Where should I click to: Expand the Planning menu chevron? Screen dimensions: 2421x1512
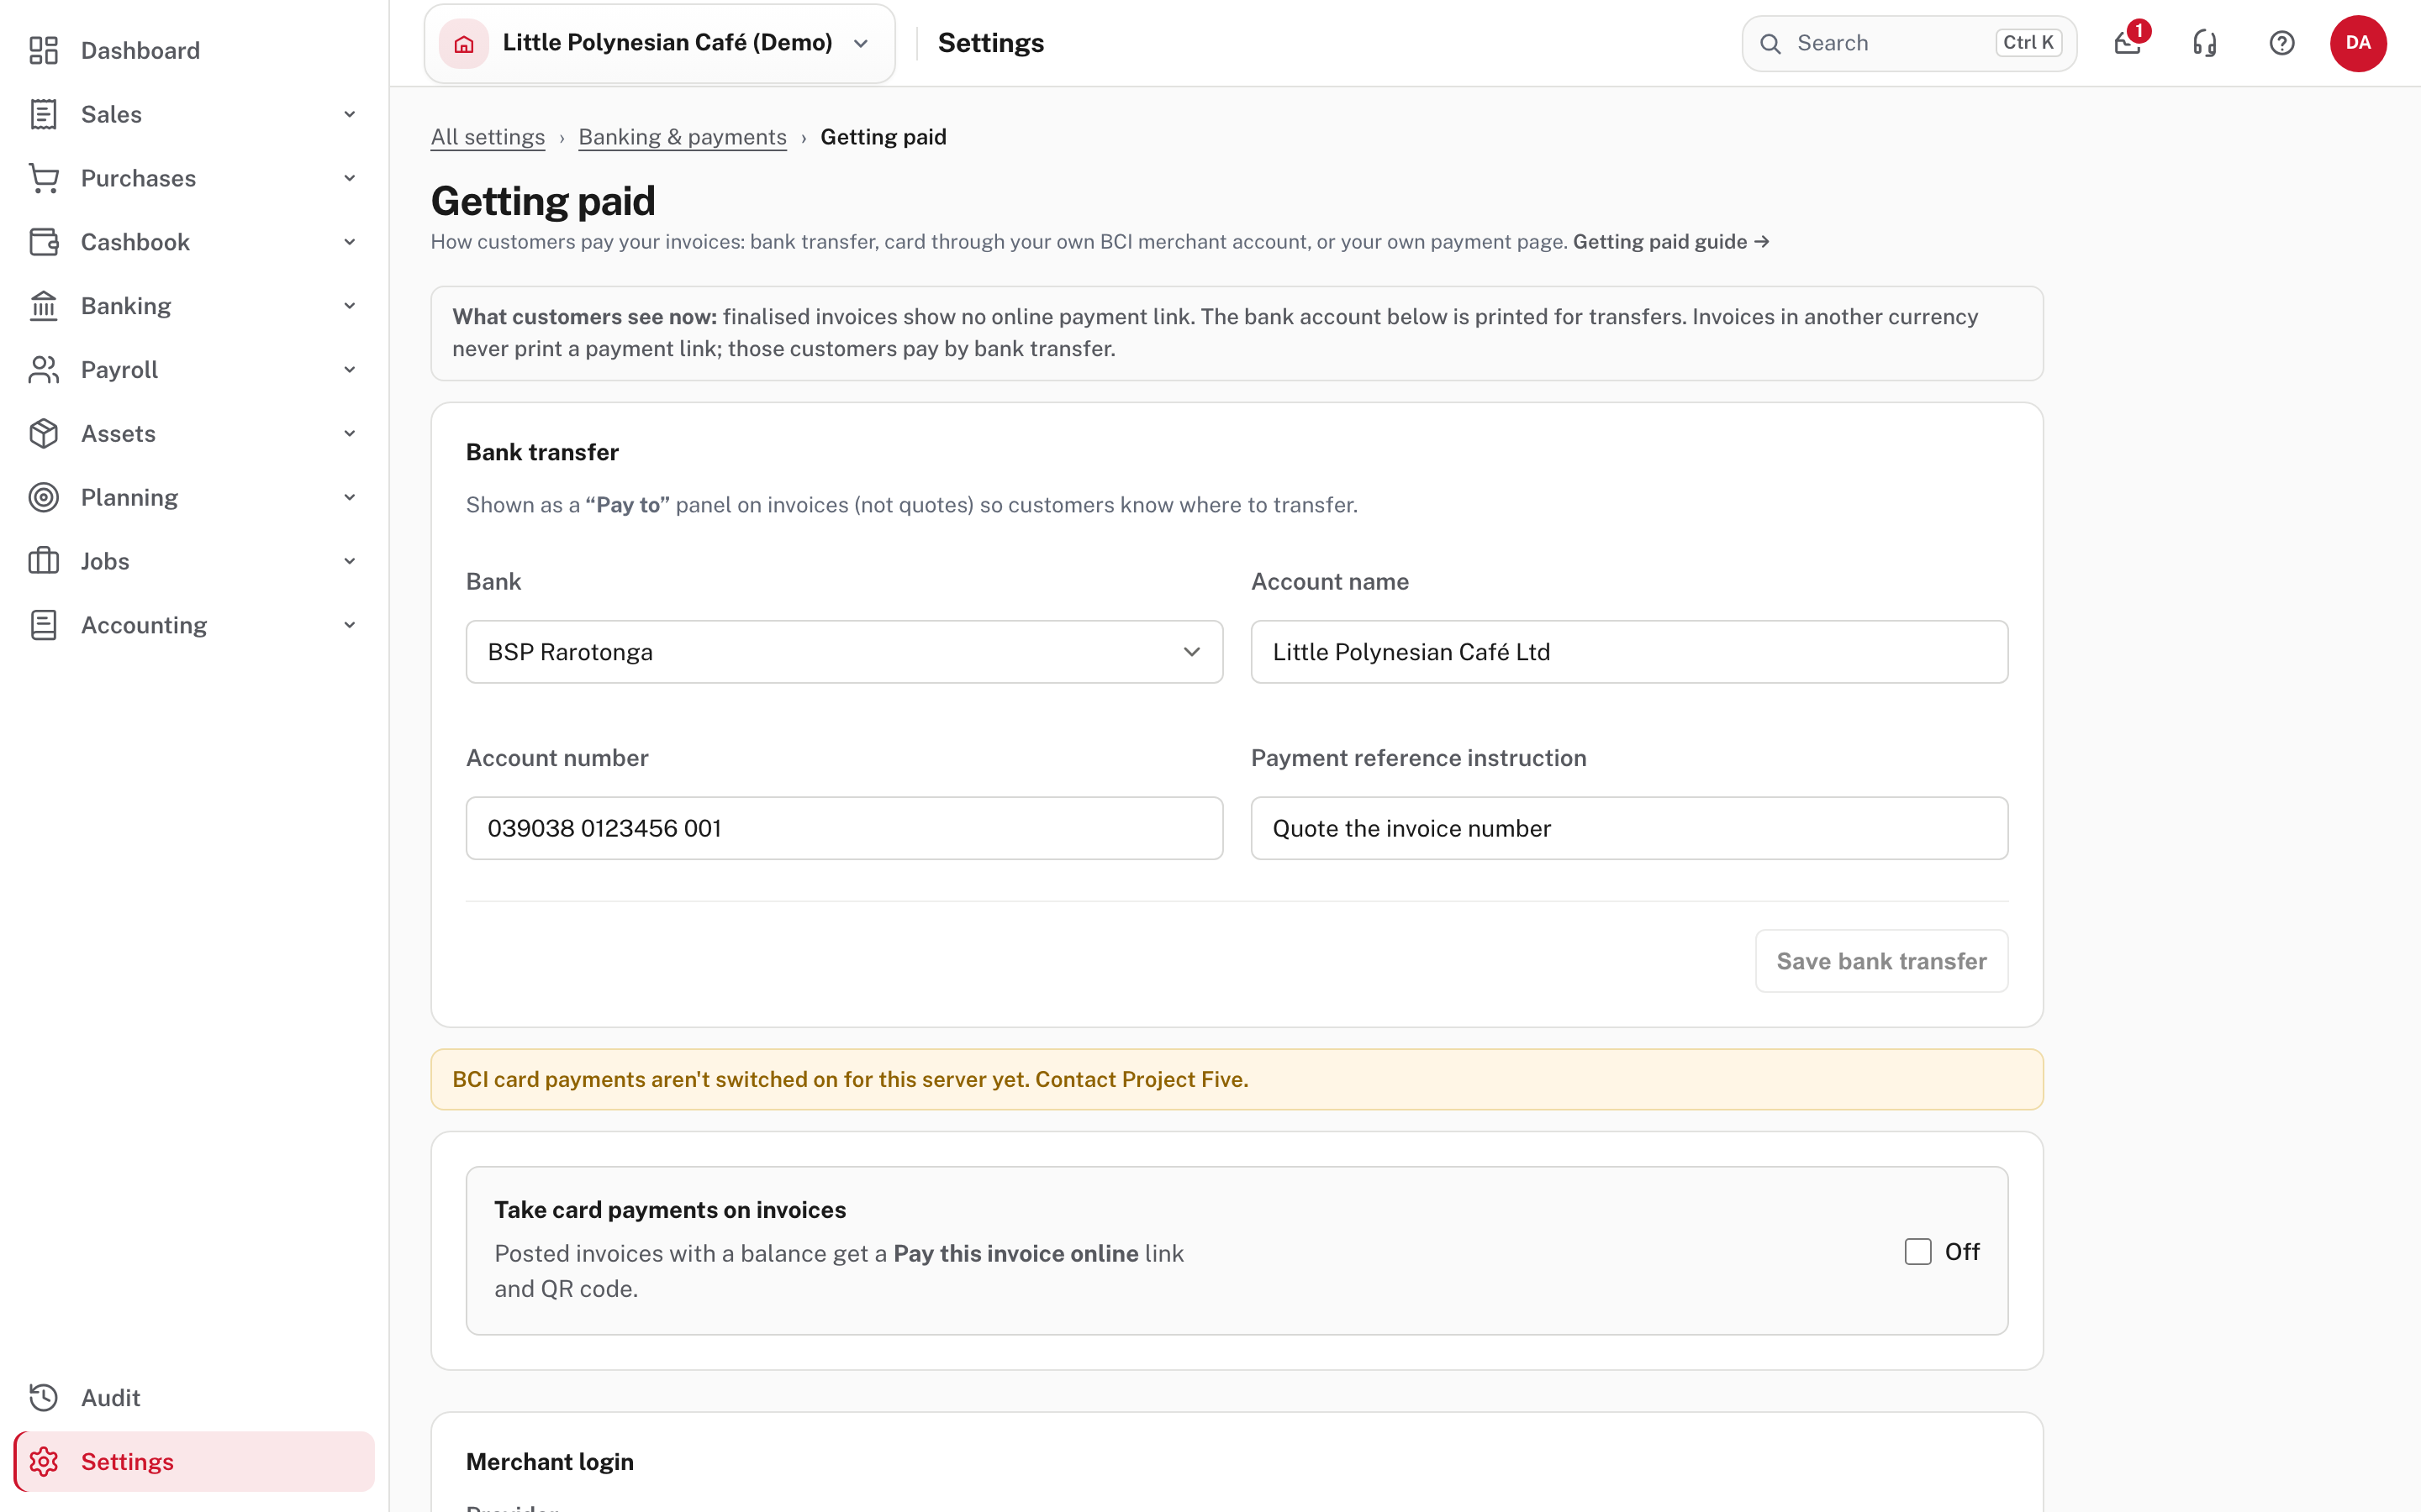pyautogui.click(x=349, y=497)
